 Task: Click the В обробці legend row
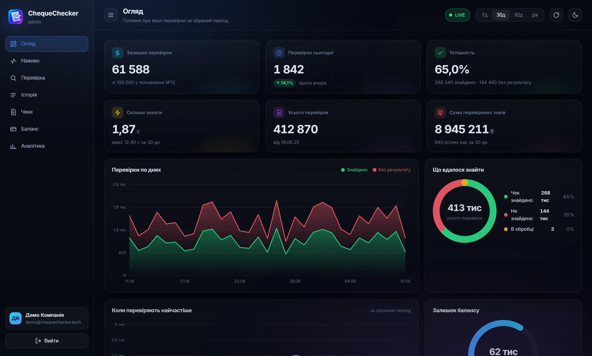click(x=539, y=229)
